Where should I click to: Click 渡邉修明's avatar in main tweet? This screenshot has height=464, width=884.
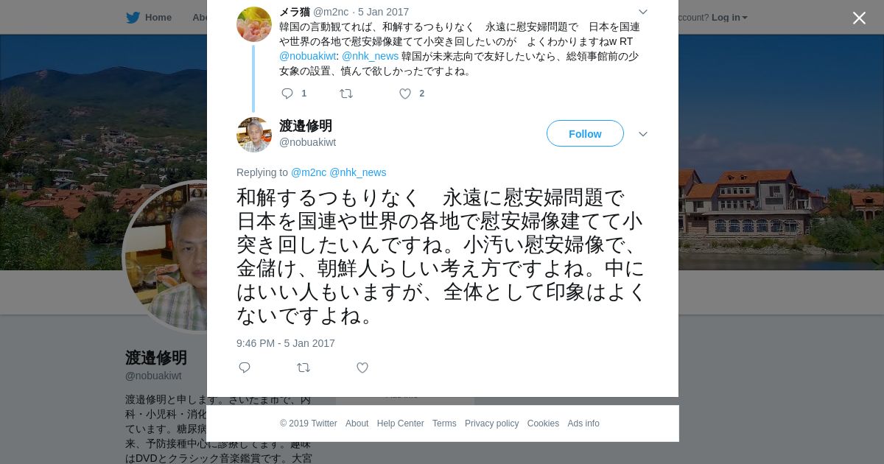pyautogui.click(x=254, y=135)
